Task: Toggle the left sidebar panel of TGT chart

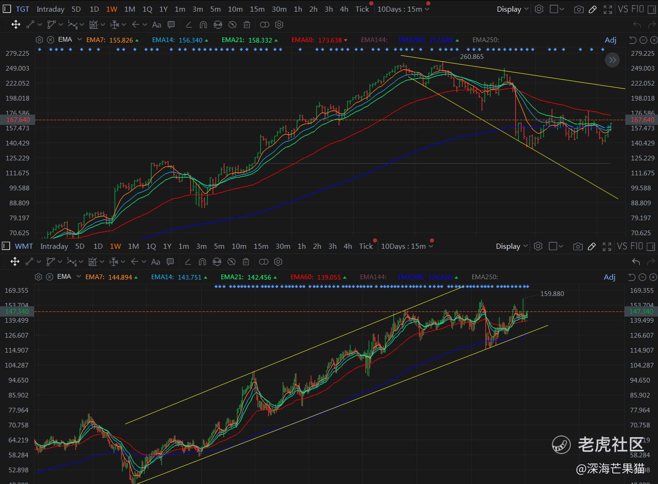Action: (x=7, y=9)
